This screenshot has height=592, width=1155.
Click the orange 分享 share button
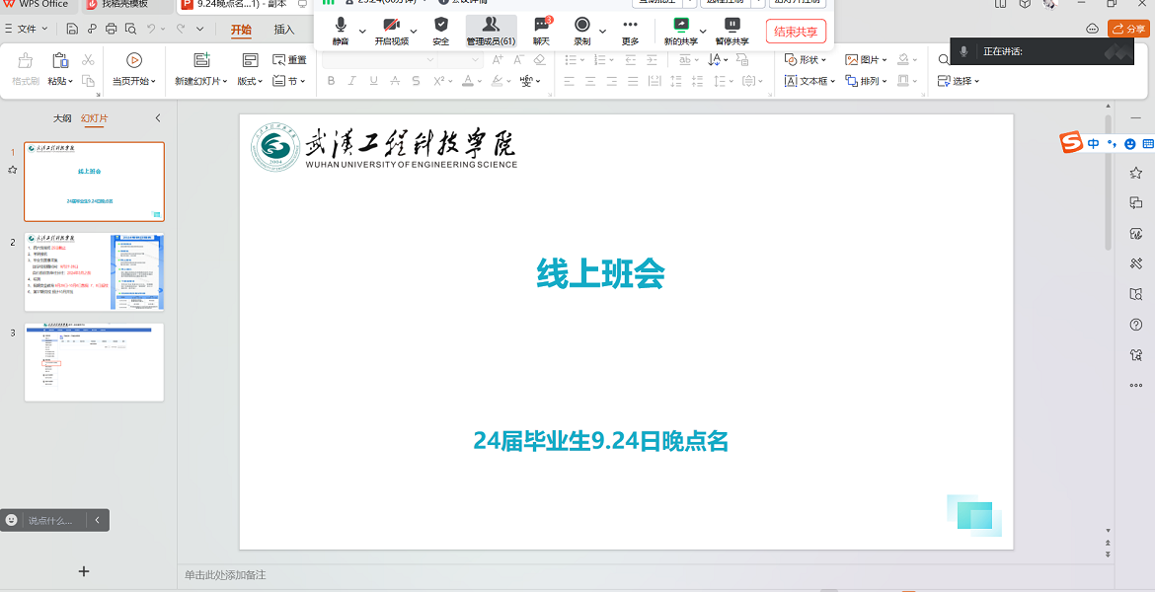(1128, 30)
